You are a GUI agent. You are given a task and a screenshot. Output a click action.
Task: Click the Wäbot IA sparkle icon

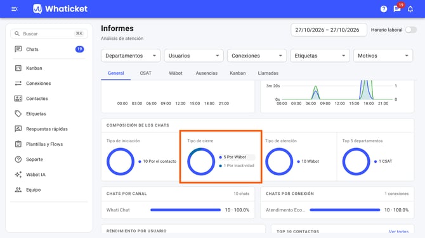tap(18, 175)
